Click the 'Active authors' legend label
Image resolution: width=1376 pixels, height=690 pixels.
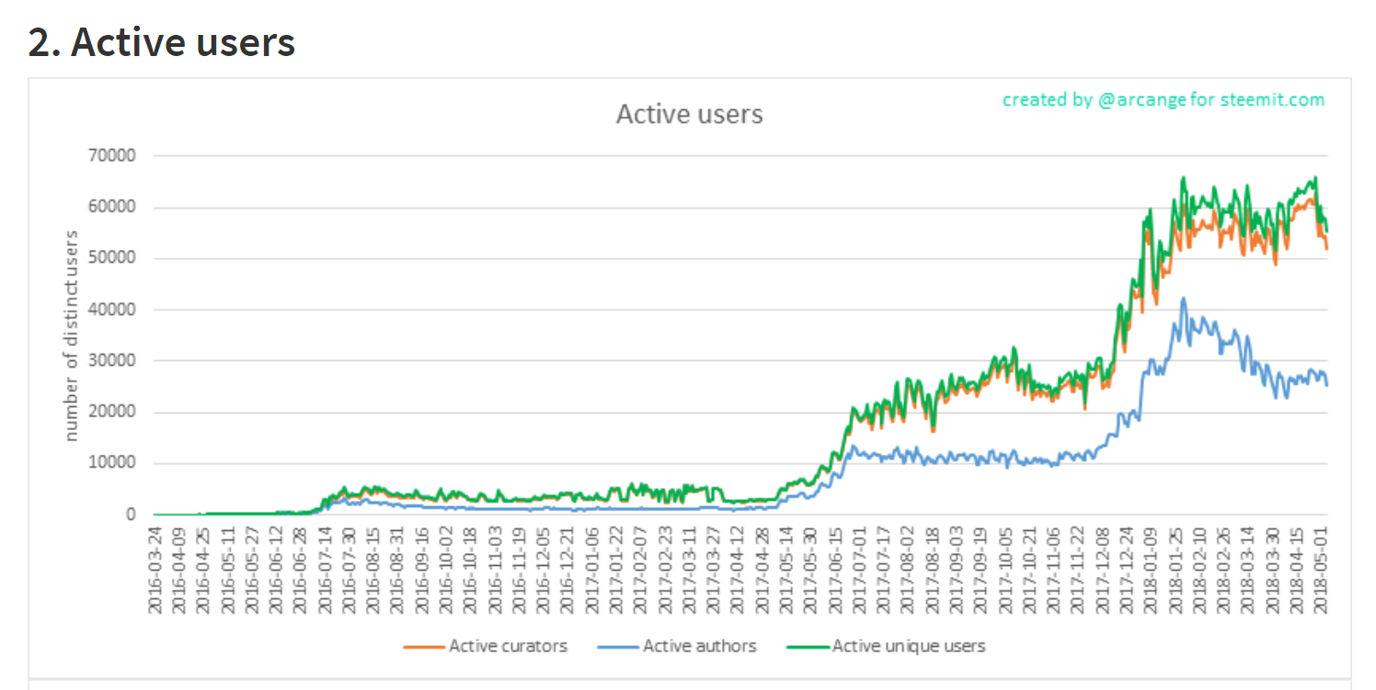coord(700,646)
